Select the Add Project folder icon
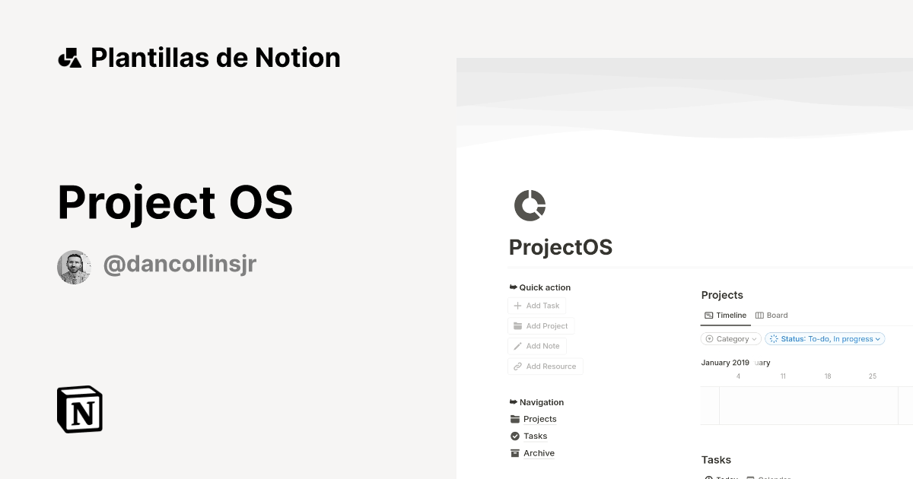Viewport: 913px width, 479px height. [x=519, y=325]
